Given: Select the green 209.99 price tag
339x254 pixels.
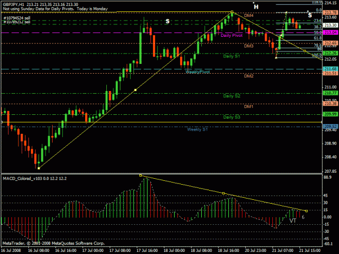Looking at the screenshot, I should (330, 114).
